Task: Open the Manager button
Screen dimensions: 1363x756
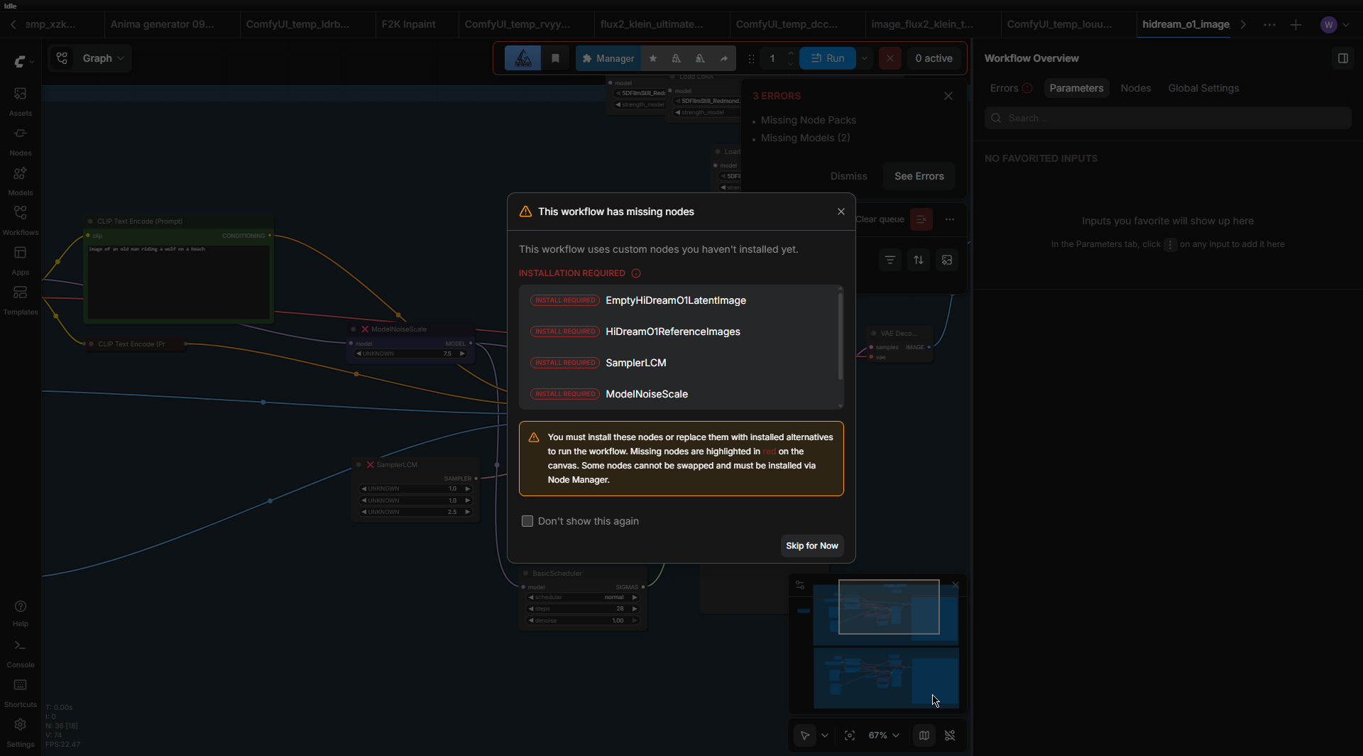Action: (608, 58)
